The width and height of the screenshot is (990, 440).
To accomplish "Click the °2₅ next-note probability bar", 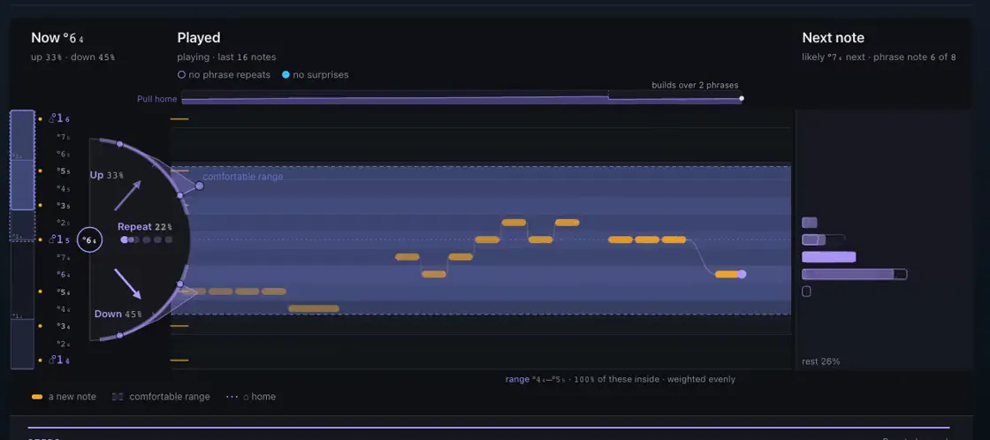I will [x=810, y=223].
